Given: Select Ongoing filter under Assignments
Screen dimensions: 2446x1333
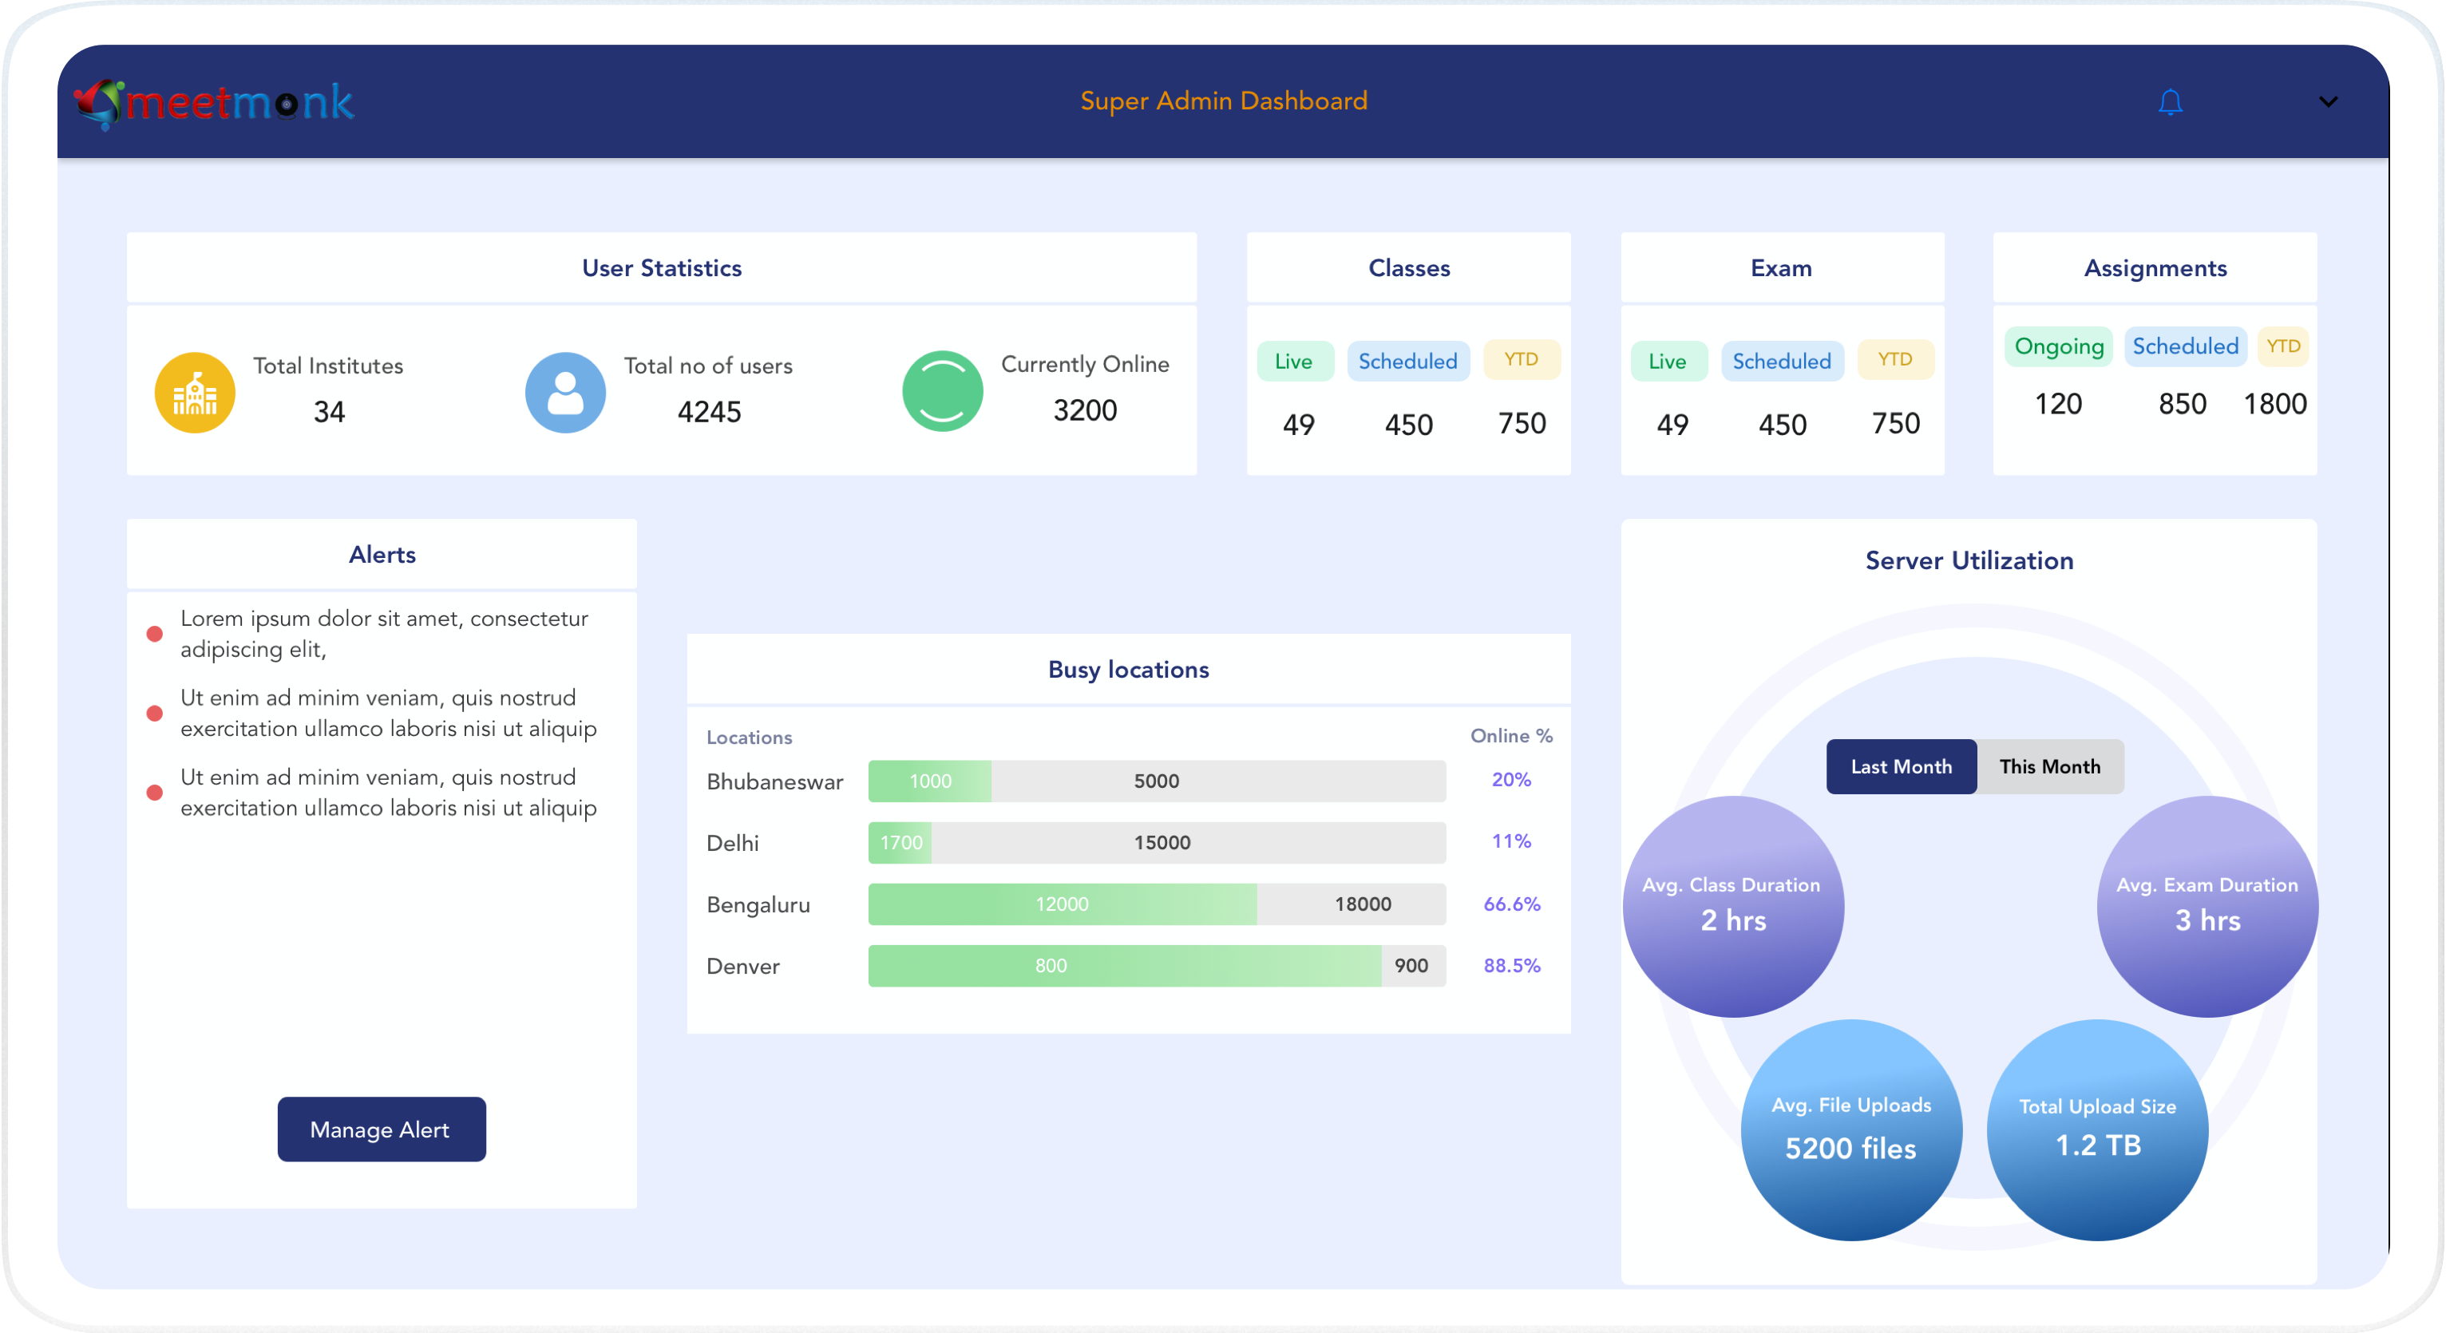Looking at the screenshot, I should pyautogui.click(x=2058, y=346).
